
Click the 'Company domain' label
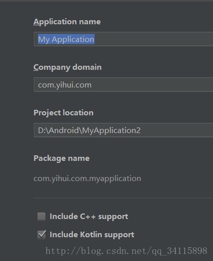coord(67,67)
